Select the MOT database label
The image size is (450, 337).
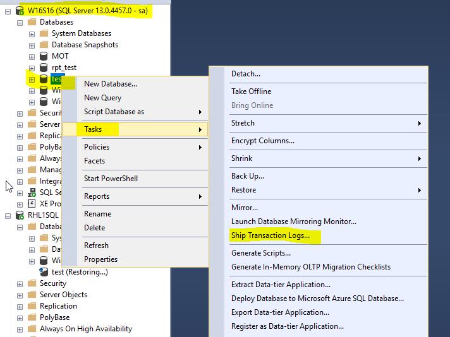pyautogui.click(x=60, y=56)
